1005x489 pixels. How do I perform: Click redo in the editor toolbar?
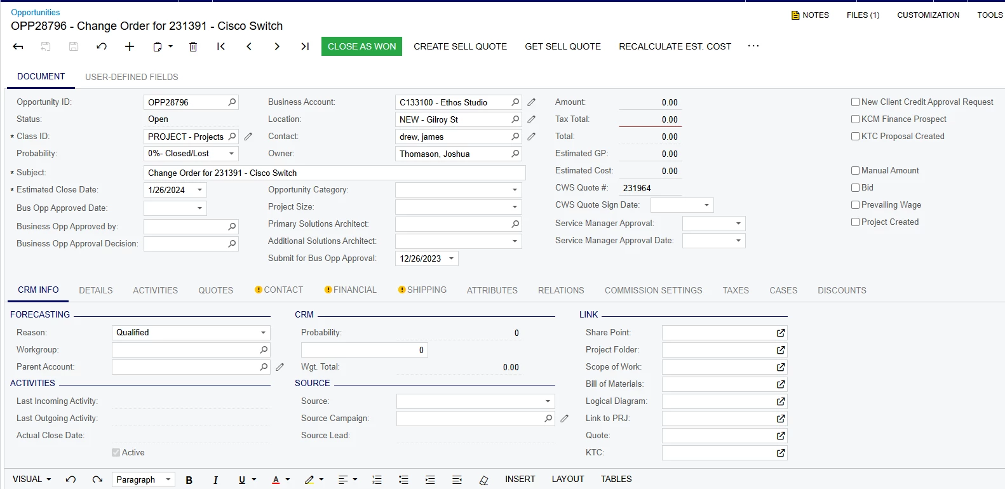(97, 479)
